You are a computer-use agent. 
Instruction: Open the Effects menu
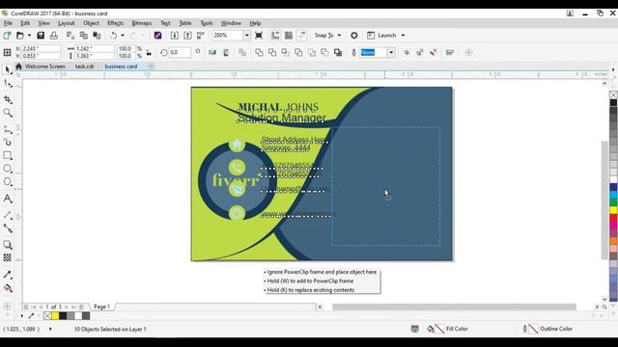coord(116,23)
